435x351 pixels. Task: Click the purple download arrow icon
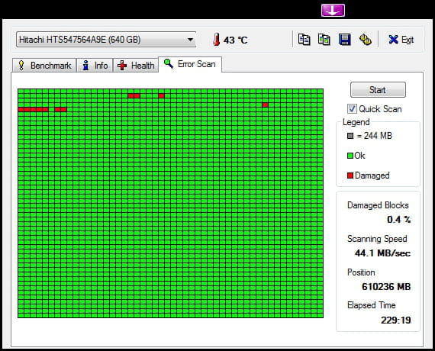[x=333, y=11]
